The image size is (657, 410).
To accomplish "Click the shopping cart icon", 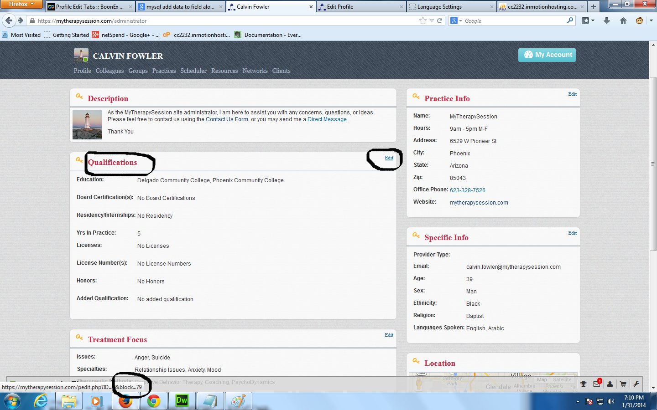I will pos(623,384).
